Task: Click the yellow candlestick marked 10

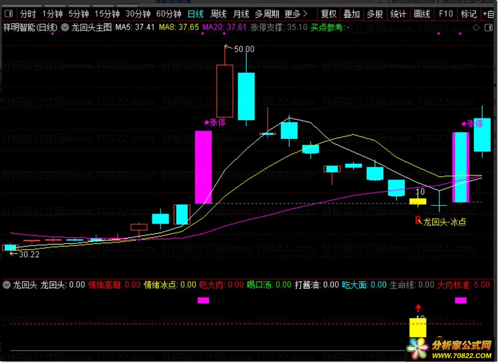Action: click(x=418, y=202)
